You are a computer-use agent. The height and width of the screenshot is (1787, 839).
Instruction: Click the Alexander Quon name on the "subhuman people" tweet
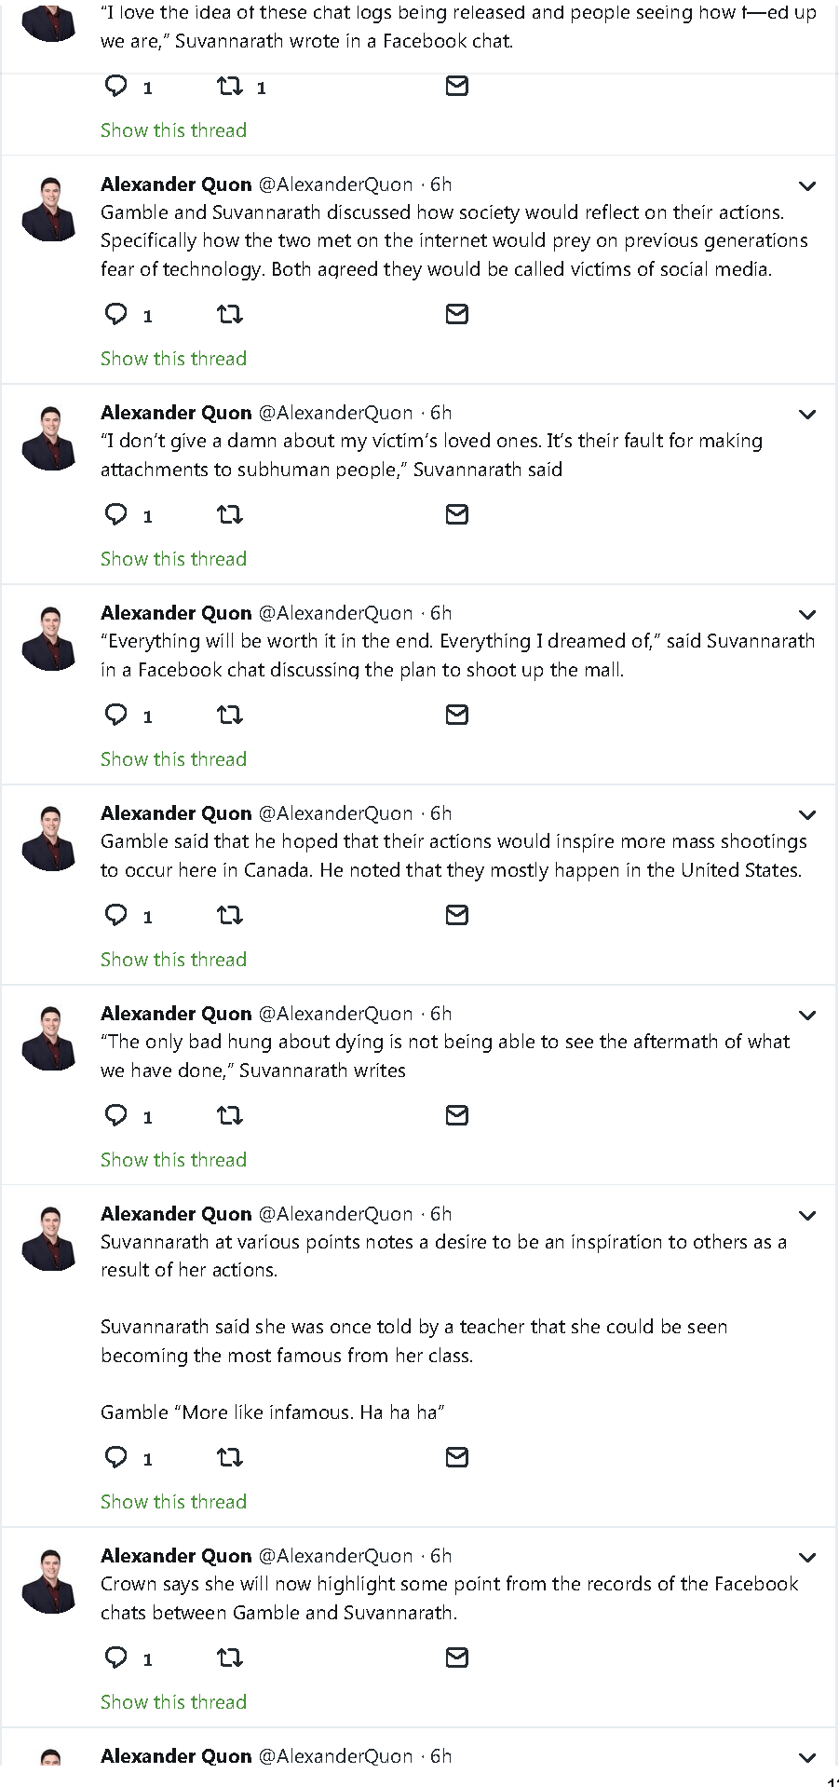pyautogui.click(x=176, y=413)
